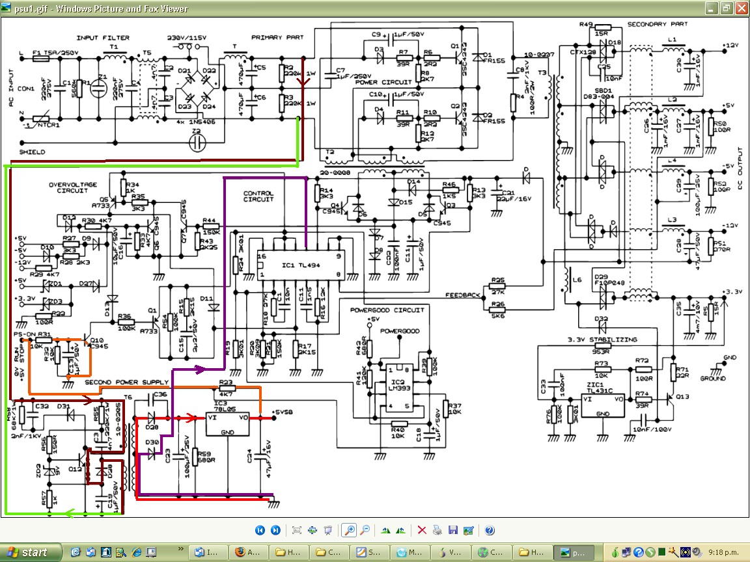Save a copy using floppy disk icon
The height and width of the screenshot is (562, 750).
tap(453, 530)
